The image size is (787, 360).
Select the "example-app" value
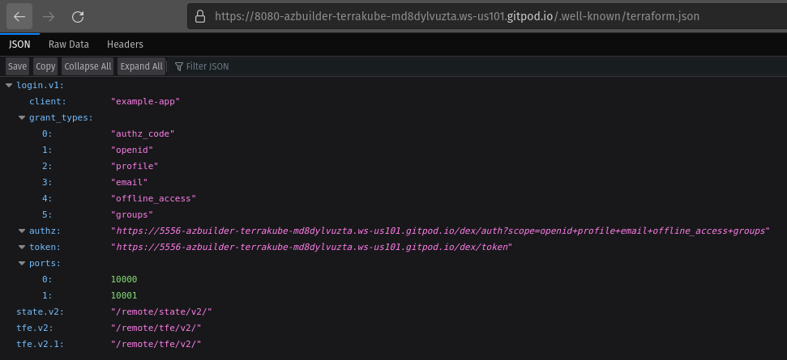coord(145,101)
